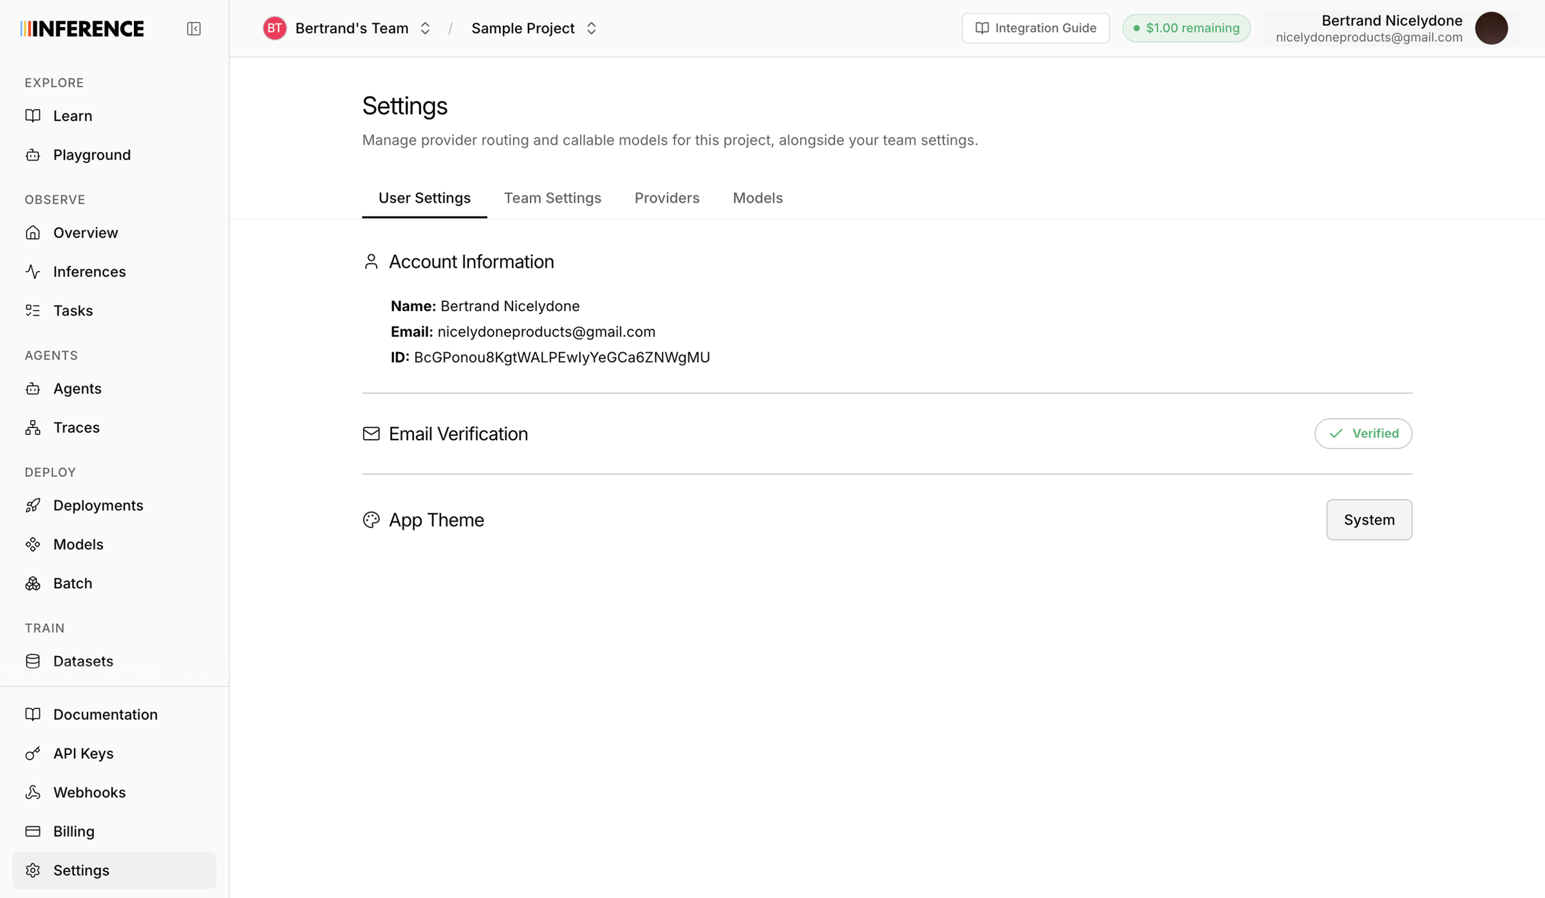Switch to the Team Settings tab

pos(552,198)
